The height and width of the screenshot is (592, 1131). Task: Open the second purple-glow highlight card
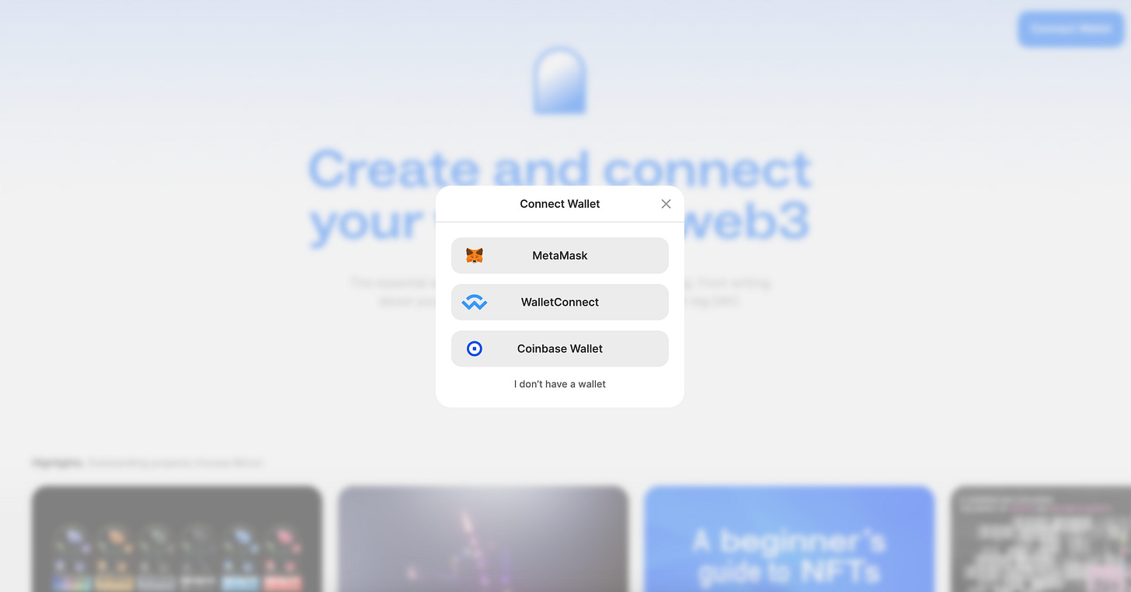[483, 538]
